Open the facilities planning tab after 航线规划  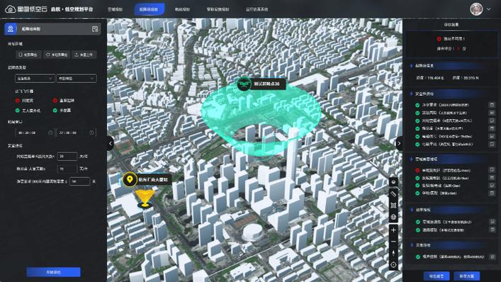[218, 9]
